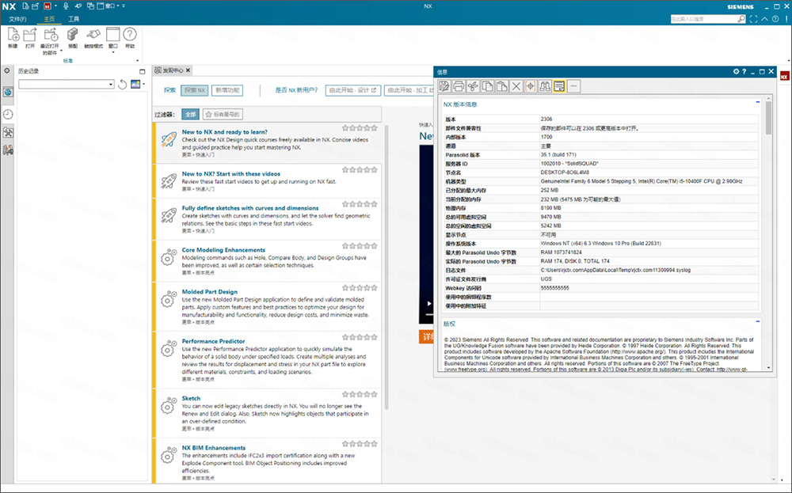Rate 'Core Modeling Enhancements' with stars
The width and height of the screenshot is (792, 493).
[360, 246]
